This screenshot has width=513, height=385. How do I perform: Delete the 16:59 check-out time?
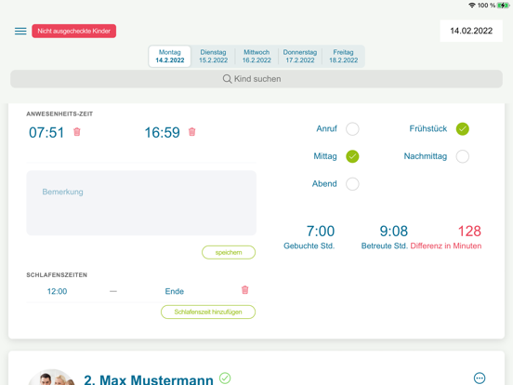(x=192, y=132)
